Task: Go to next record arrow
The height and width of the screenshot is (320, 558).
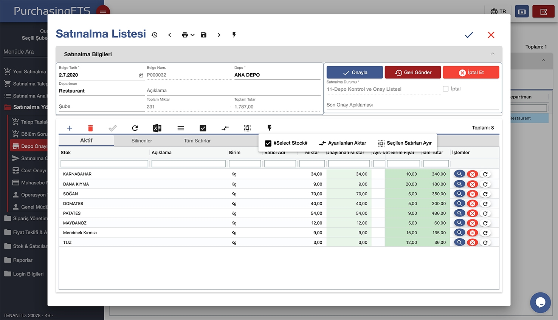Action: (219, 35)
